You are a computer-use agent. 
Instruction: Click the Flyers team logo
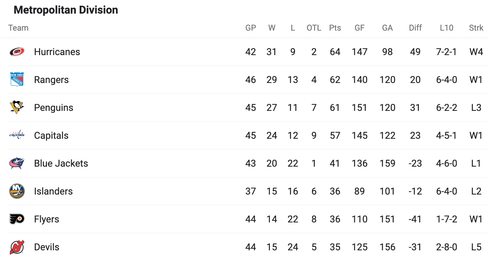click(17, 219)
